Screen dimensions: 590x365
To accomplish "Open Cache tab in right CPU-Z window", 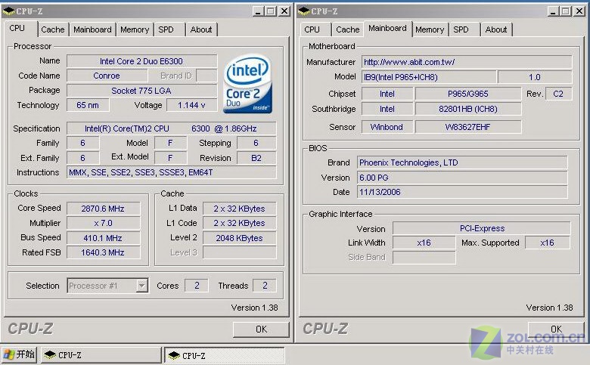I will (x=348, y=29).
